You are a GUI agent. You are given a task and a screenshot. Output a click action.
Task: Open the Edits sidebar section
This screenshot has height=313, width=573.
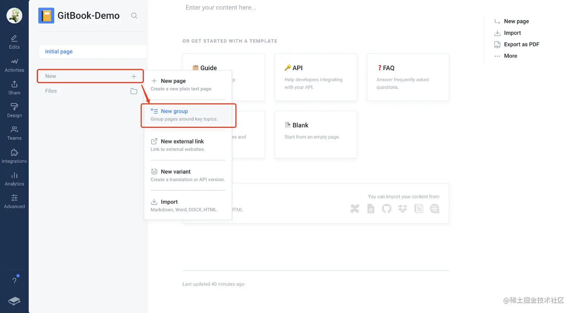coord(14,42)
